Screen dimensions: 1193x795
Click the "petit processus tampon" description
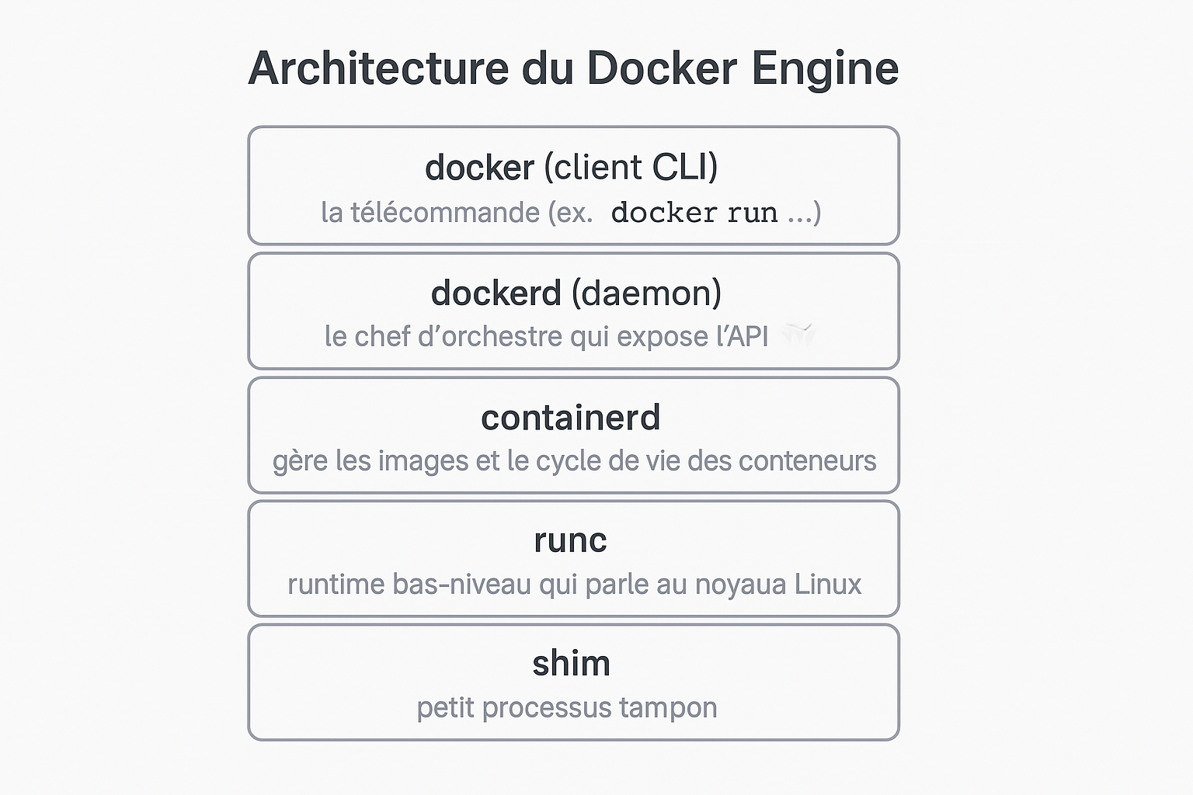(x=567, y=708)
